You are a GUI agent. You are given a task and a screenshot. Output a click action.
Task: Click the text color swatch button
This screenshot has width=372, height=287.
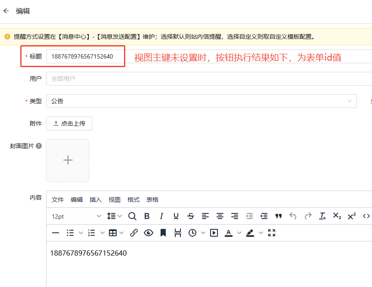pyautogui.click(x=229, y=233)
